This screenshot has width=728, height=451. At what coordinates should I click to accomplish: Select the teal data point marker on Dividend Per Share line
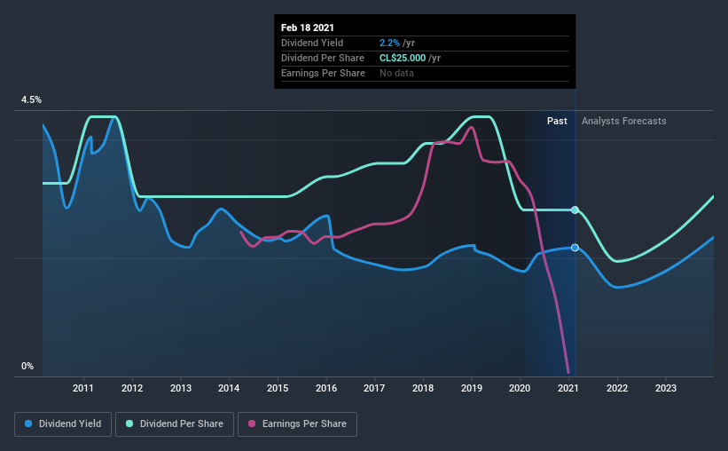575,210
